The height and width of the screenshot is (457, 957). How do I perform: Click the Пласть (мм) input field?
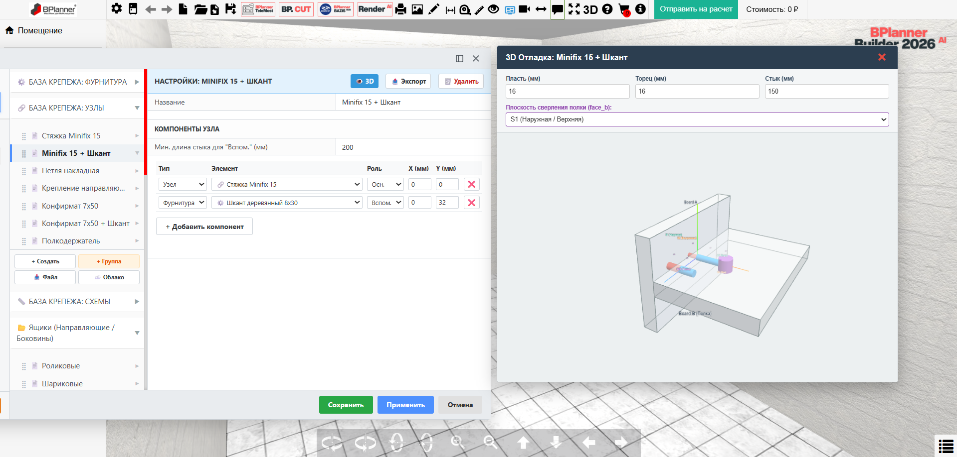click(x=568, y=91)
